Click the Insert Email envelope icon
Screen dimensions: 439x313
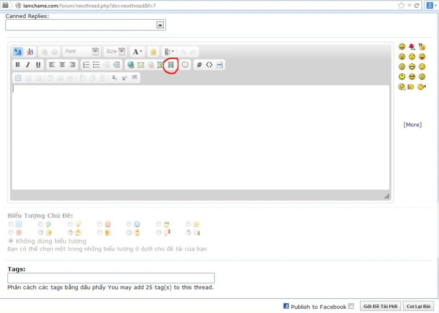pos(141,65)
